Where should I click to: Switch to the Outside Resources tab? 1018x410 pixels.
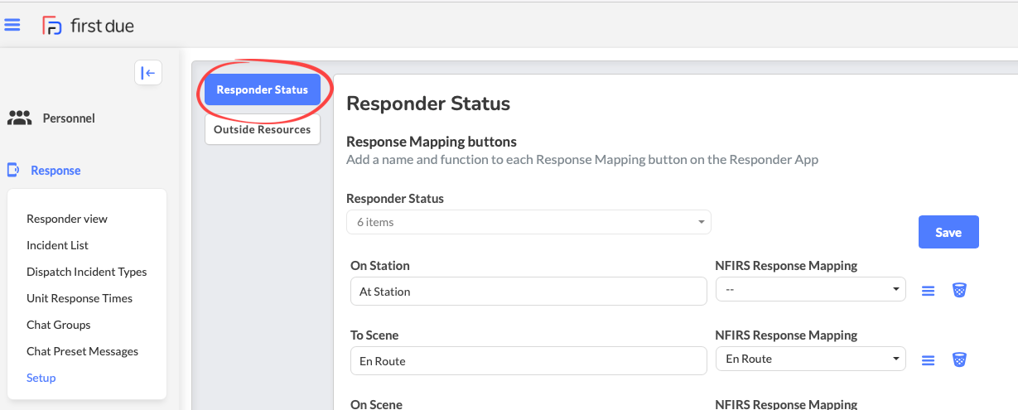(x=262, y=129)
